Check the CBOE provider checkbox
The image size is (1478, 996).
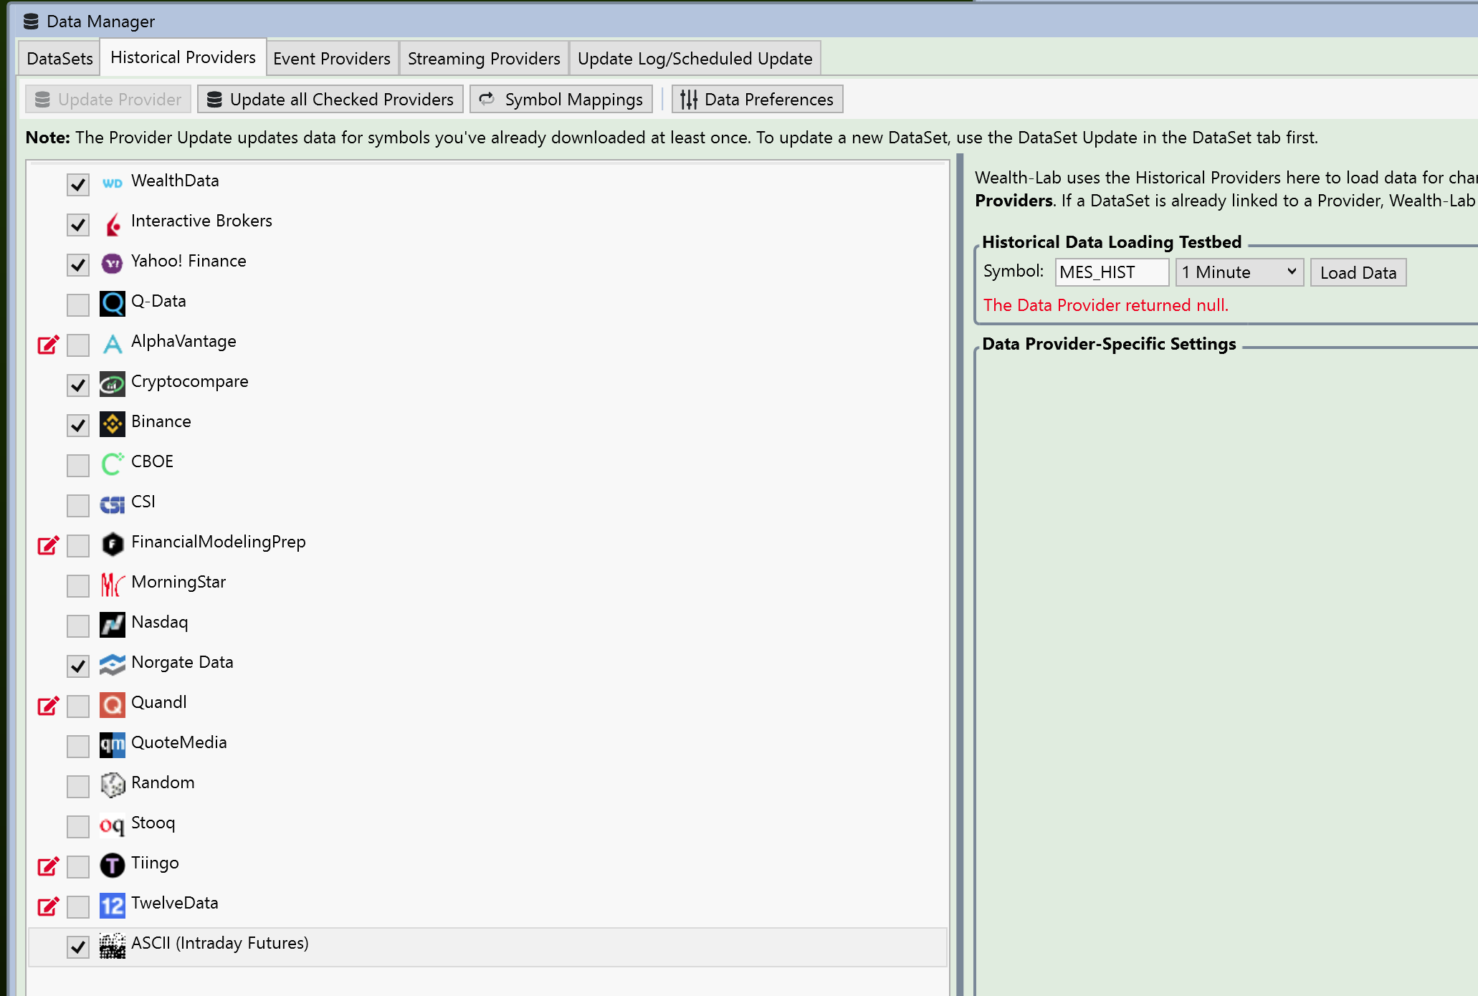[x=78, y=465]
